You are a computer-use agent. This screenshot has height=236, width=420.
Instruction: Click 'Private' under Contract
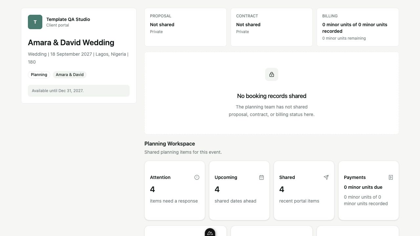pos(242,32)
